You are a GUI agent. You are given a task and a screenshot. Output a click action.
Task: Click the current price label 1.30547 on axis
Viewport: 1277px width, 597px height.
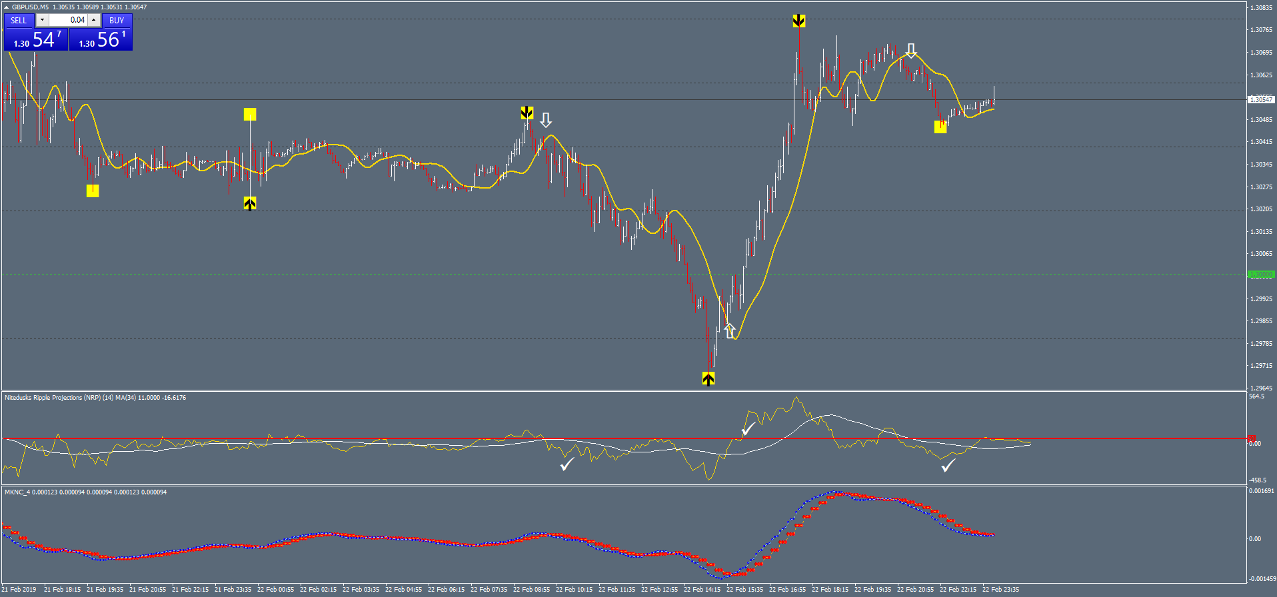coord(1260,99)
